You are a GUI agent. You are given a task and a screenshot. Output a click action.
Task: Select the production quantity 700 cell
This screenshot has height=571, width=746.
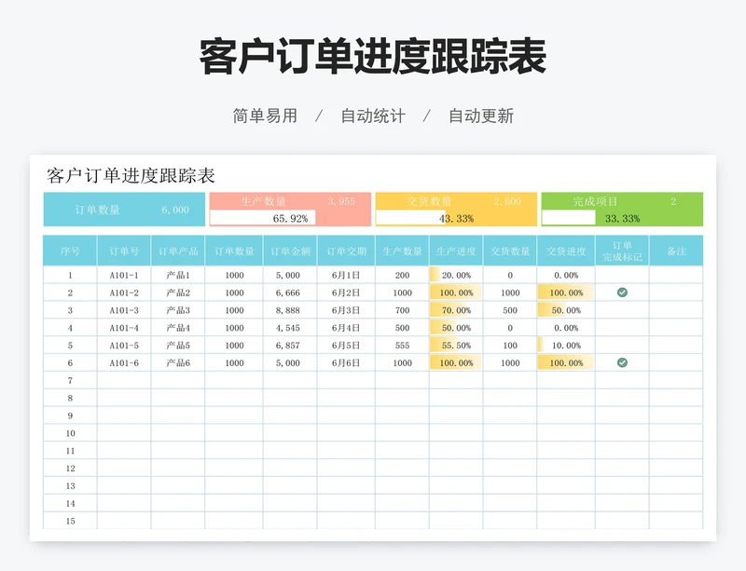click(402, 310)
